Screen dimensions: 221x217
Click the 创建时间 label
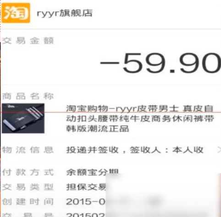point(28,202)
